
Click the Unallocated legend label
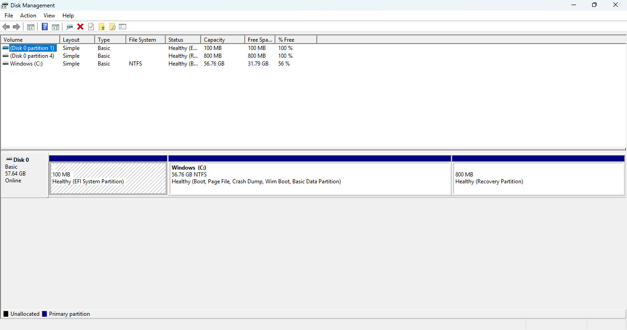(x=25, y=314)
